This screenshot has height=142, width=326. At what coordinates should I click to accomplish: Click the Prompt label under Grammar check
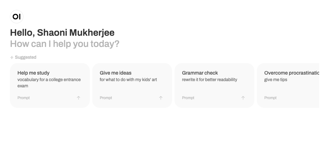point(188,98)
